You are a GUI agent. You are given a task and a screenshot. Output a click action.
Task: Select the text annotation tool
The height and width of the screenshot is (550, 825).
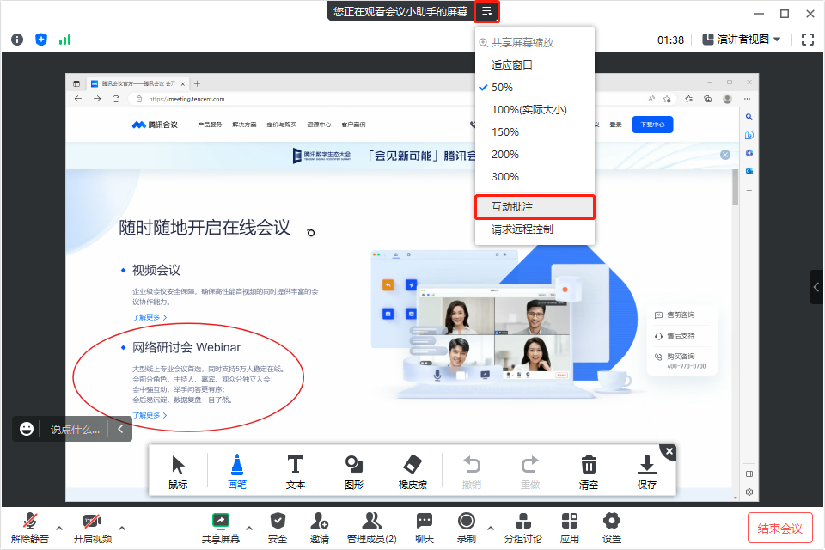[x=295, y=472]
